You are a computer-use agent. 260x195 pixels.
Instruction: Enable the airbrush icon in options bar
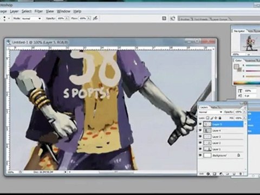pyautogui.click(x=95, y=18)
